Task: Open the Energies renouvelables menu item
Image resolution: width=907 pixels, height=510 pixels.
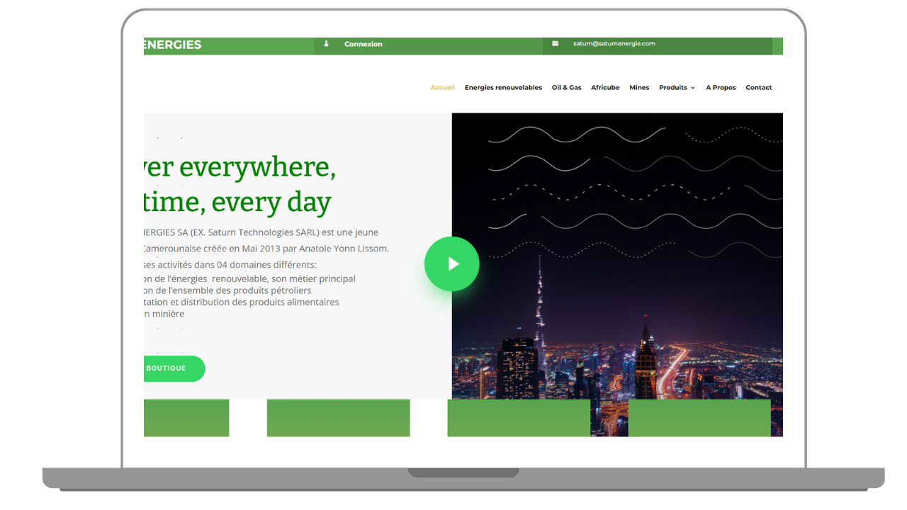Action: tap(503, 88)
